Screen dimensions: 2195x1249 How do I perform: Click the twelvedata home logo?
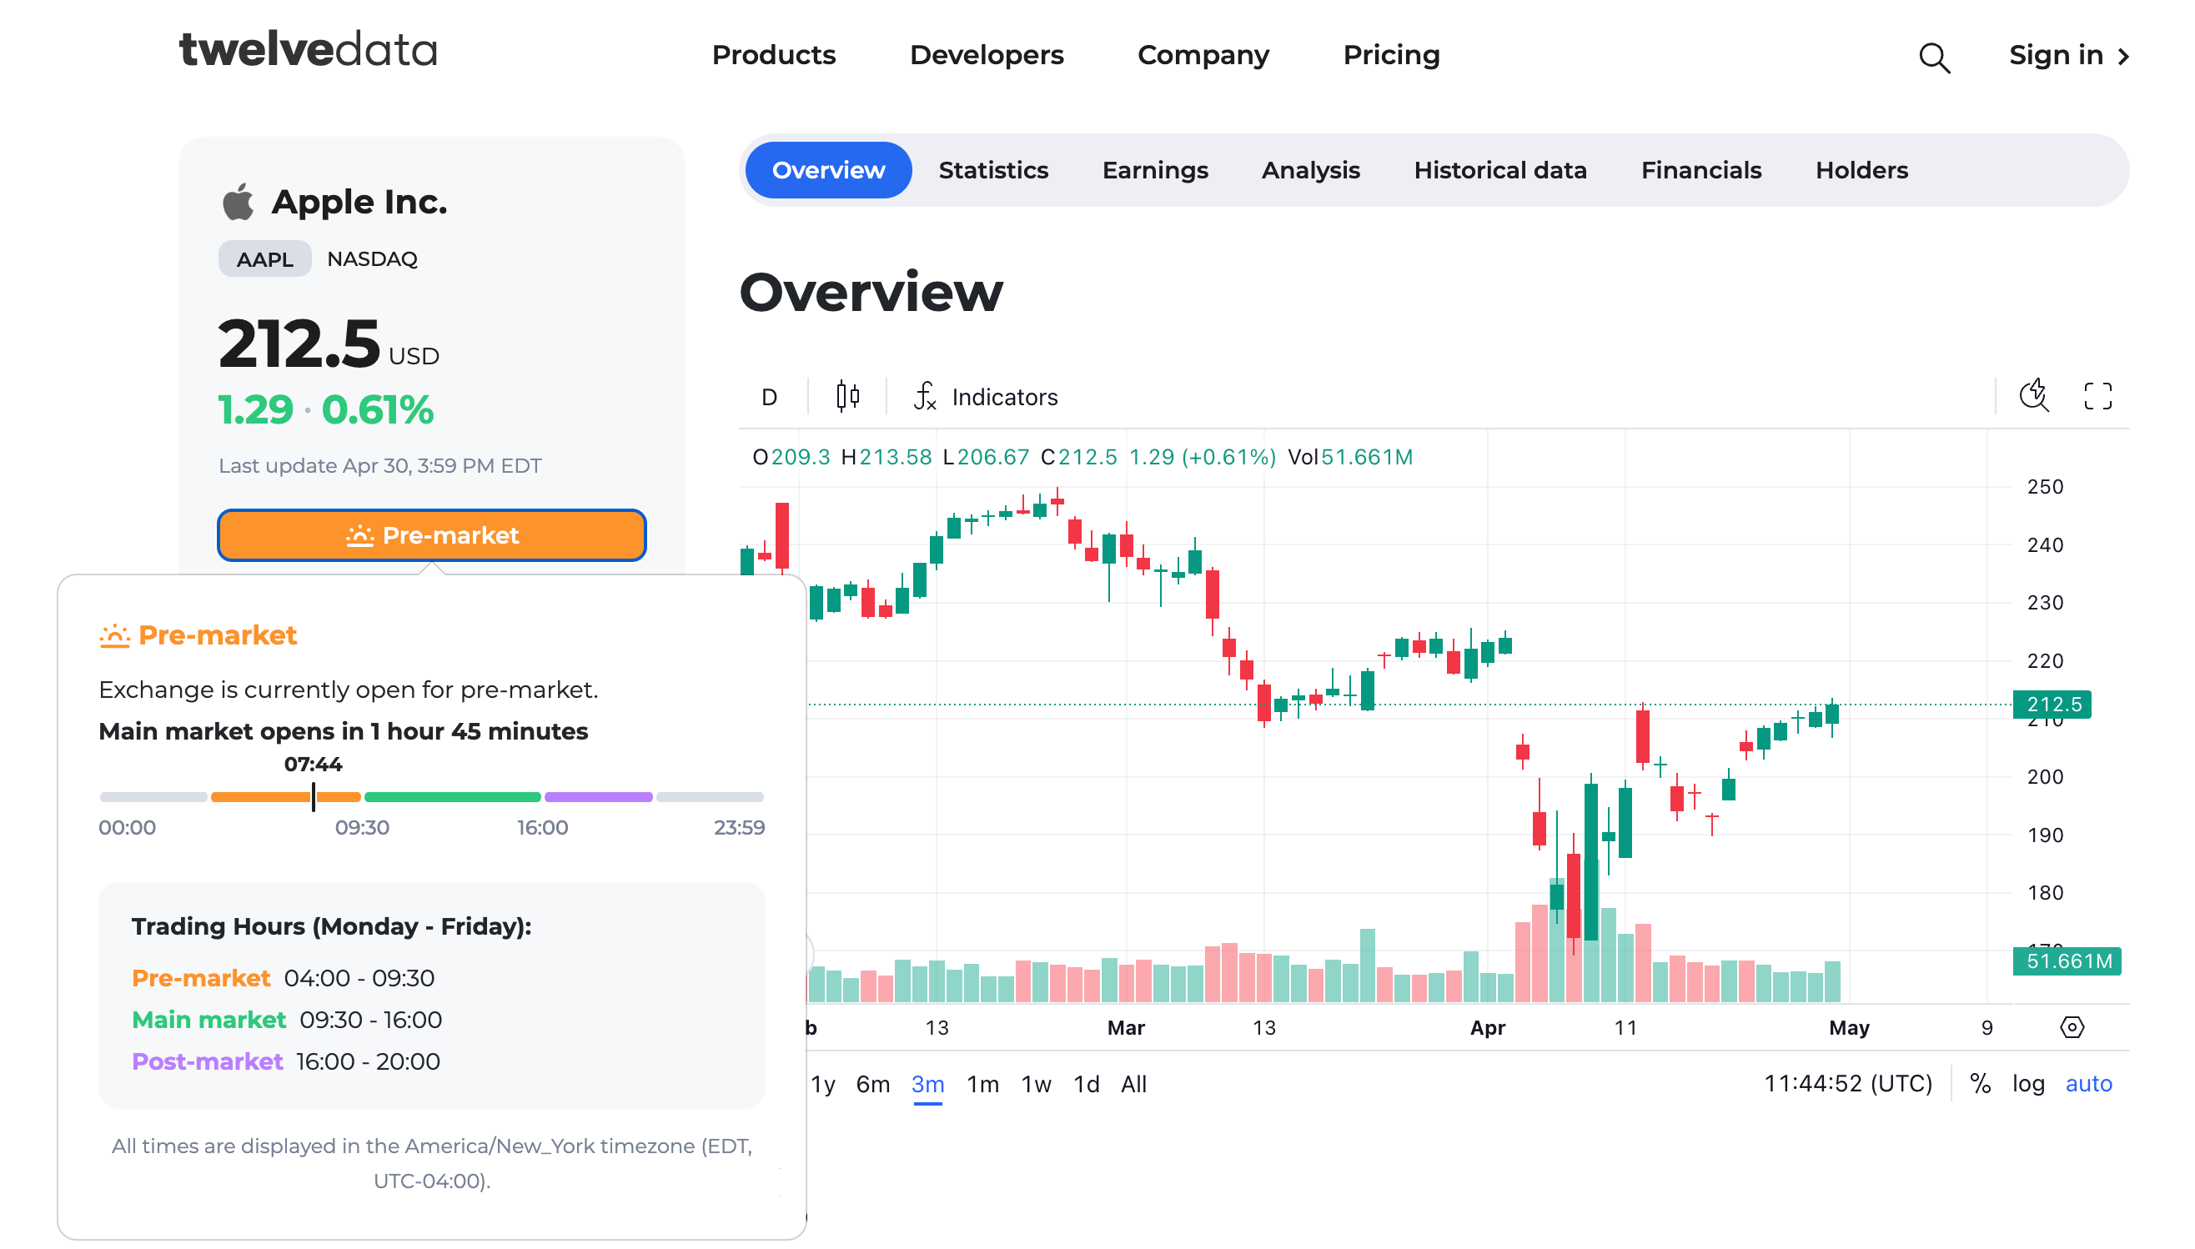pyautogui.click(x=308, y=51)
